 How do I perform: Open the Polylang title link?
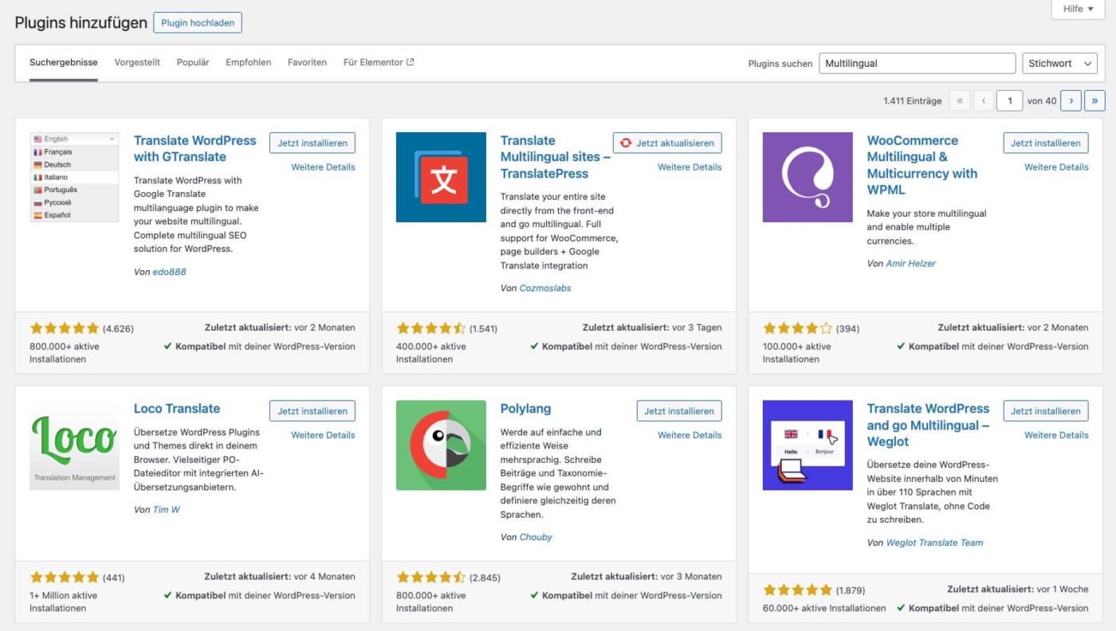pos(526,409)
